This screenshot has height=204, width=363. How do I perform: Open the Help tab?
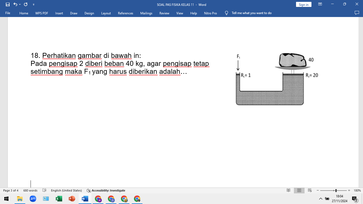click(193, 13)
